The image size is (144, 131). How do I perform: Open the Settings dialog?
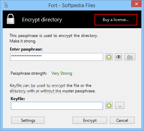(x=28, y=120)
